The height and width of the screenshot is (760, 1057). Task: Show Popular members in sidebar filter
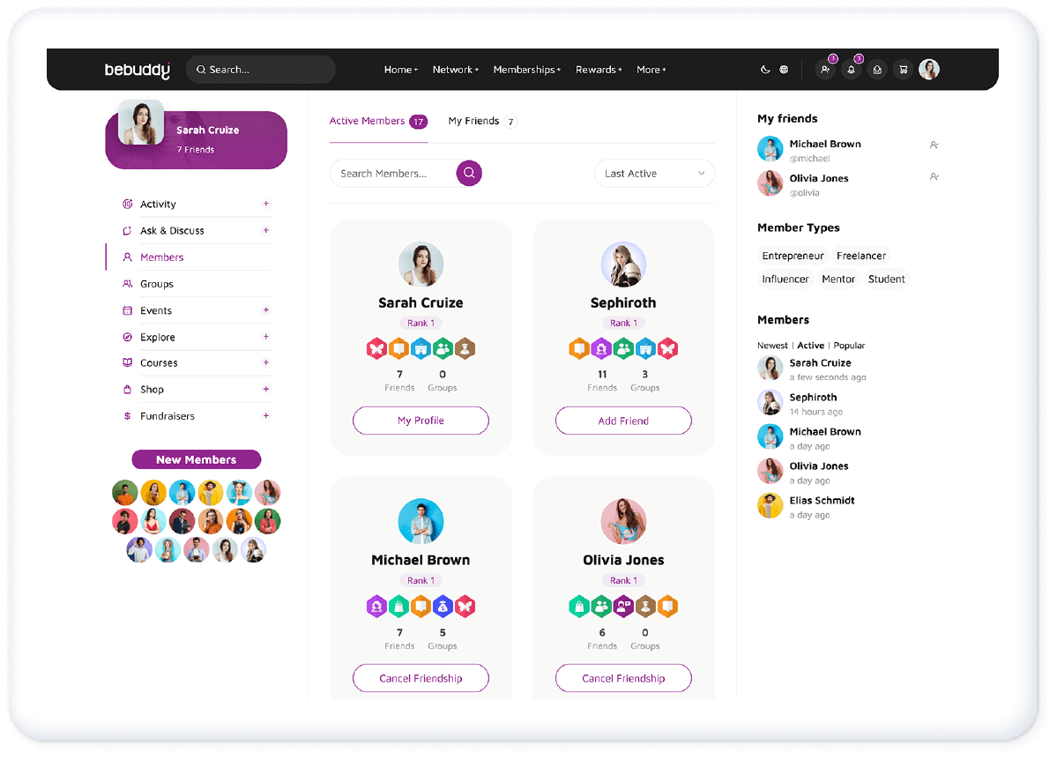[849, 346]
